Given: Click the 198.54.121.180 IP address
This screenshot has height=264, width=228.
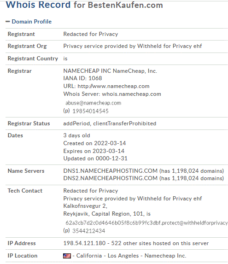Looking at the screenshot, I should (x=84, y=243).
